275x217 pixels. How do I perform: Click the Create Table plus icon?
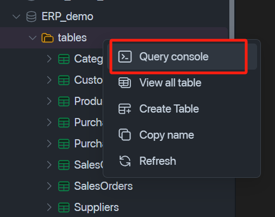pos(125,109)
